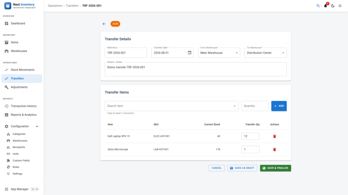This screenshot has width=348, height=195.
Task: Click the Stock Movements icon
Action: (x=7, y=70)
